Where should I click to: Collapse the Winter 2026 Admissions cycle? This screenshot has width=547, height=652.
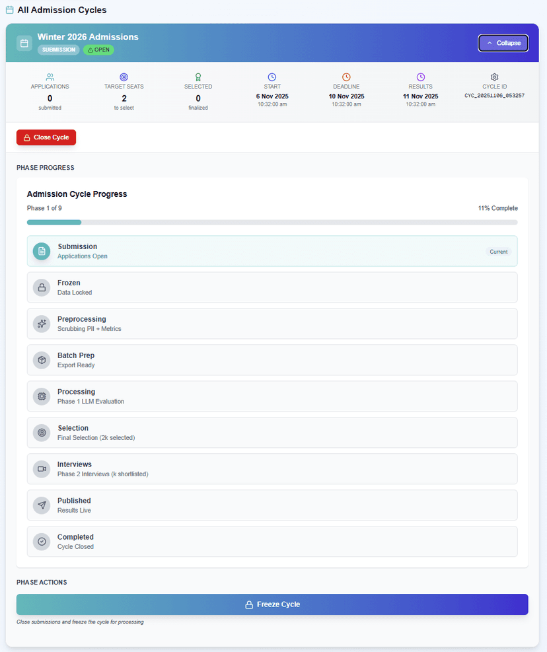pyautogui.click(x=503, y=43)
